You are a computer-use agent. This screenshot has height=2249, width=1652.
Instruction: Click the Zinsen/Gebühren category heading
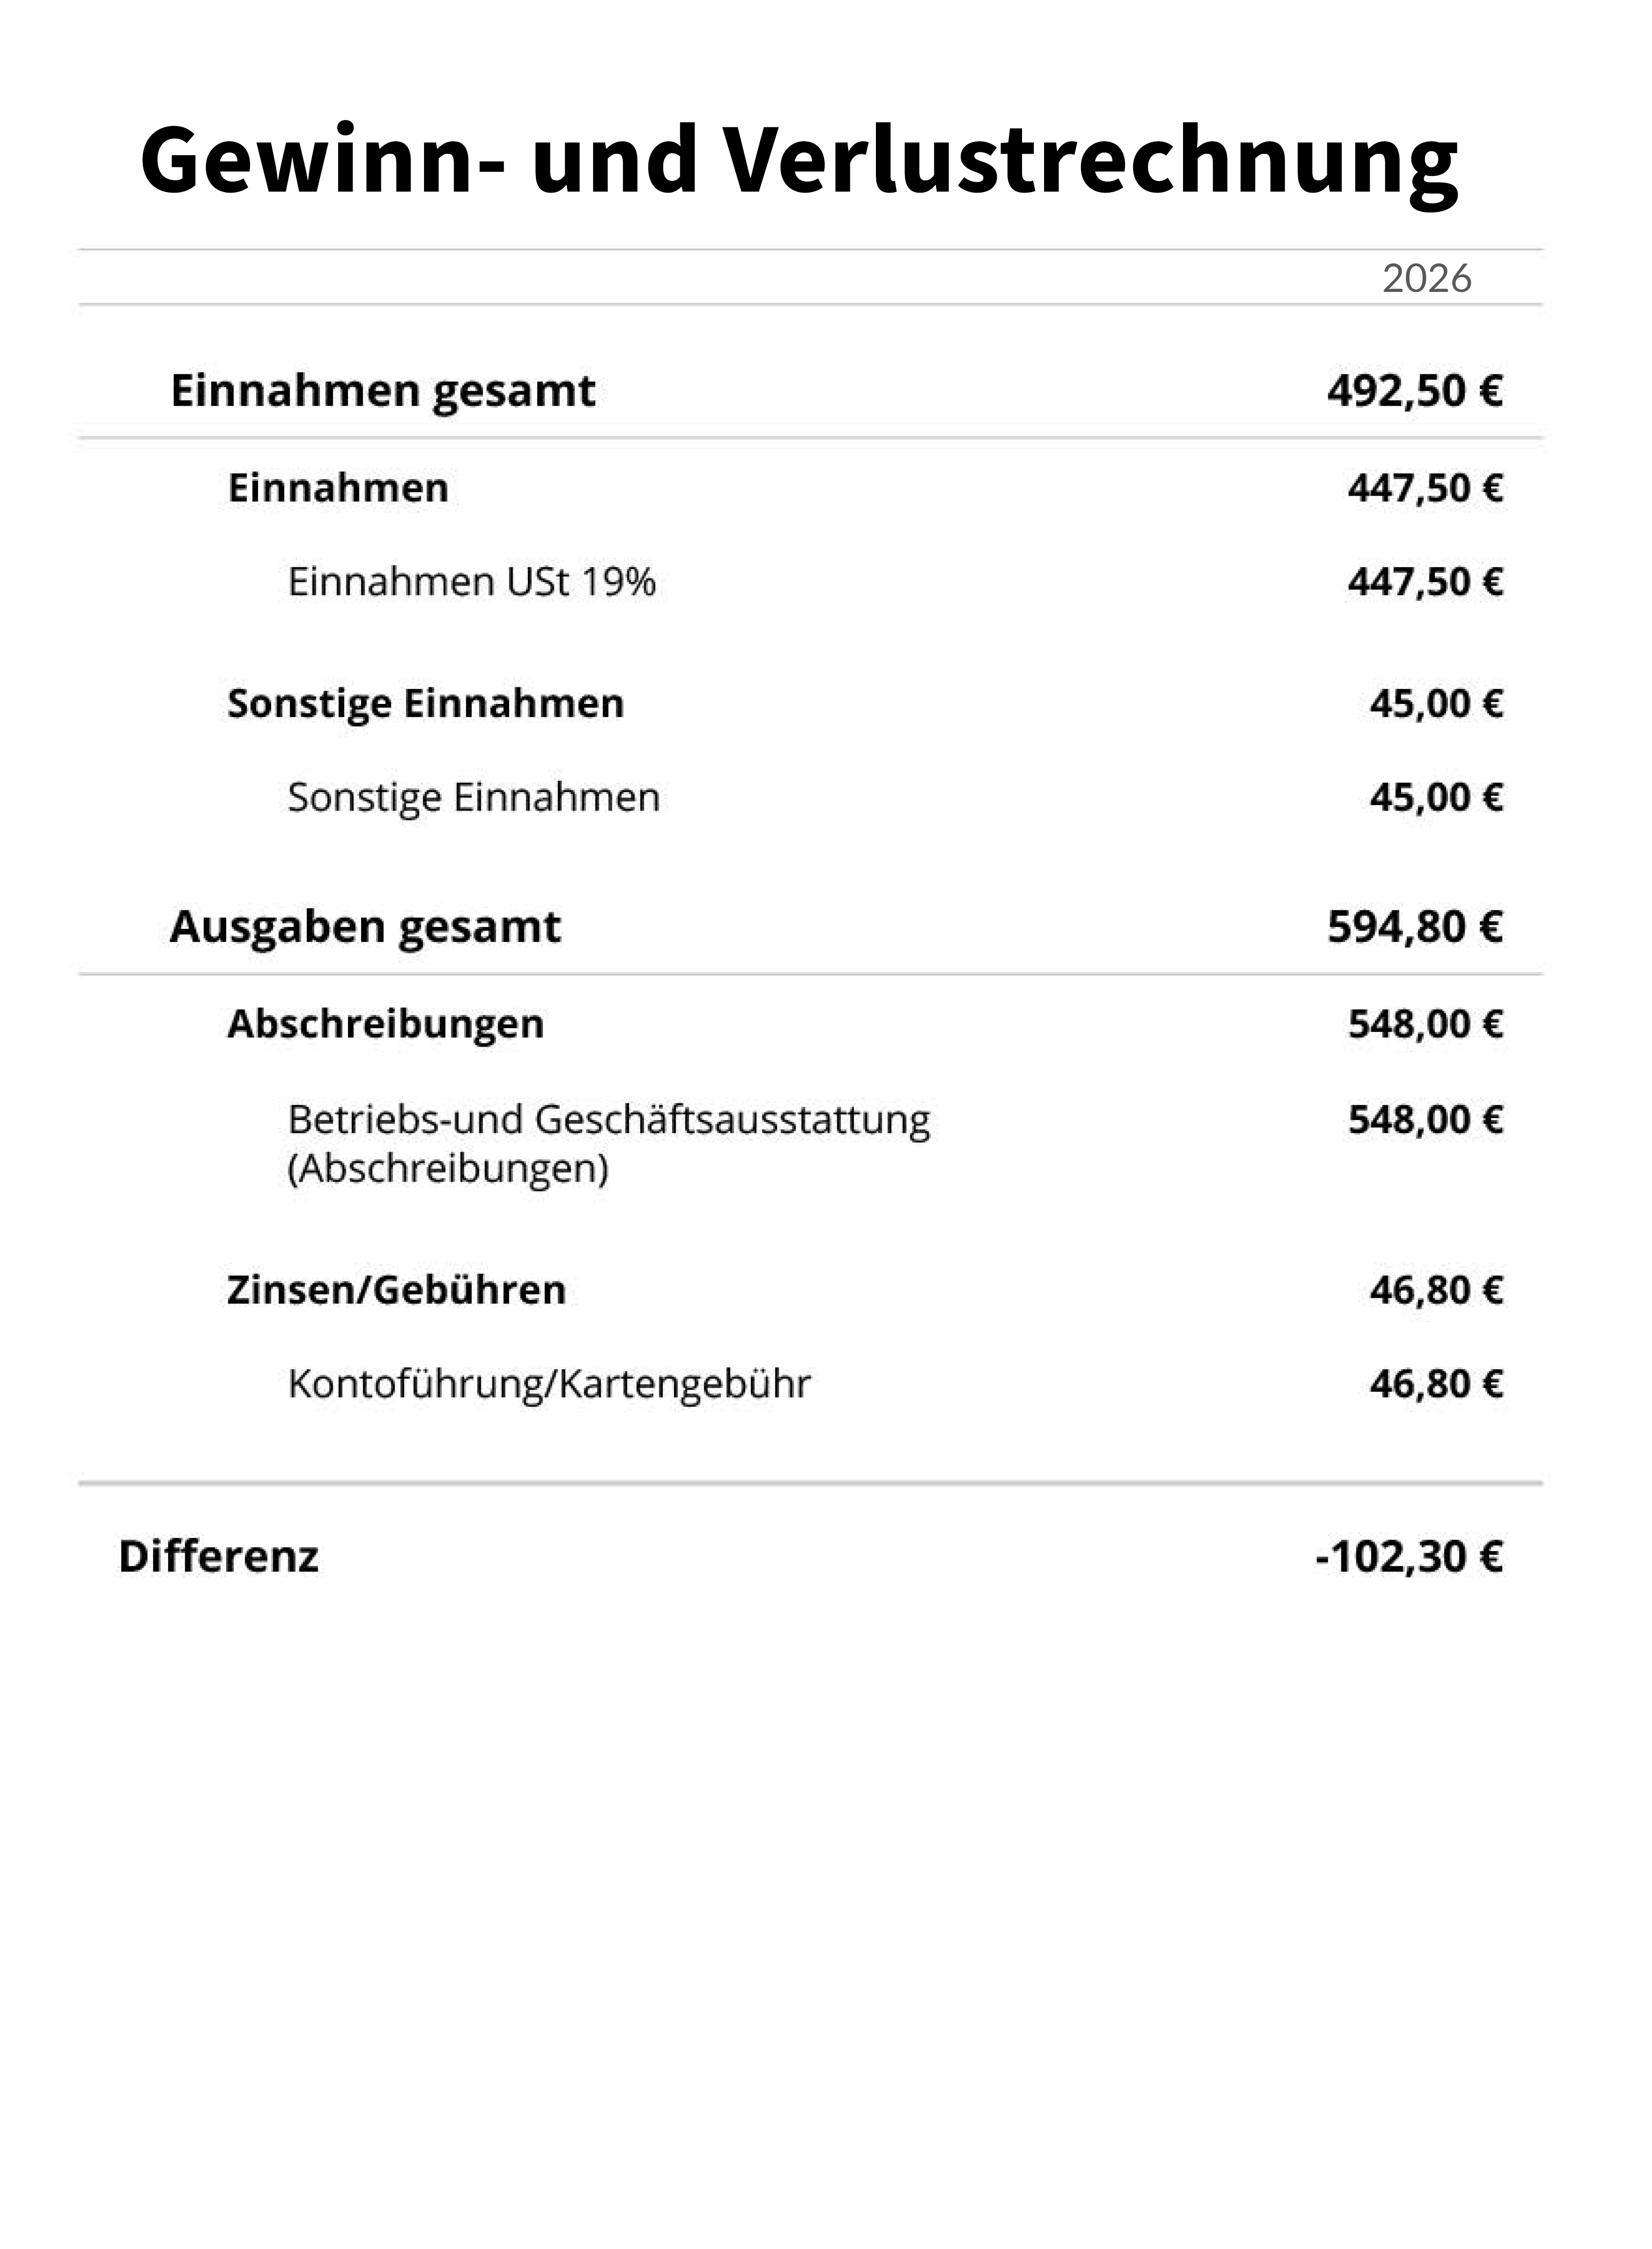396,1290
